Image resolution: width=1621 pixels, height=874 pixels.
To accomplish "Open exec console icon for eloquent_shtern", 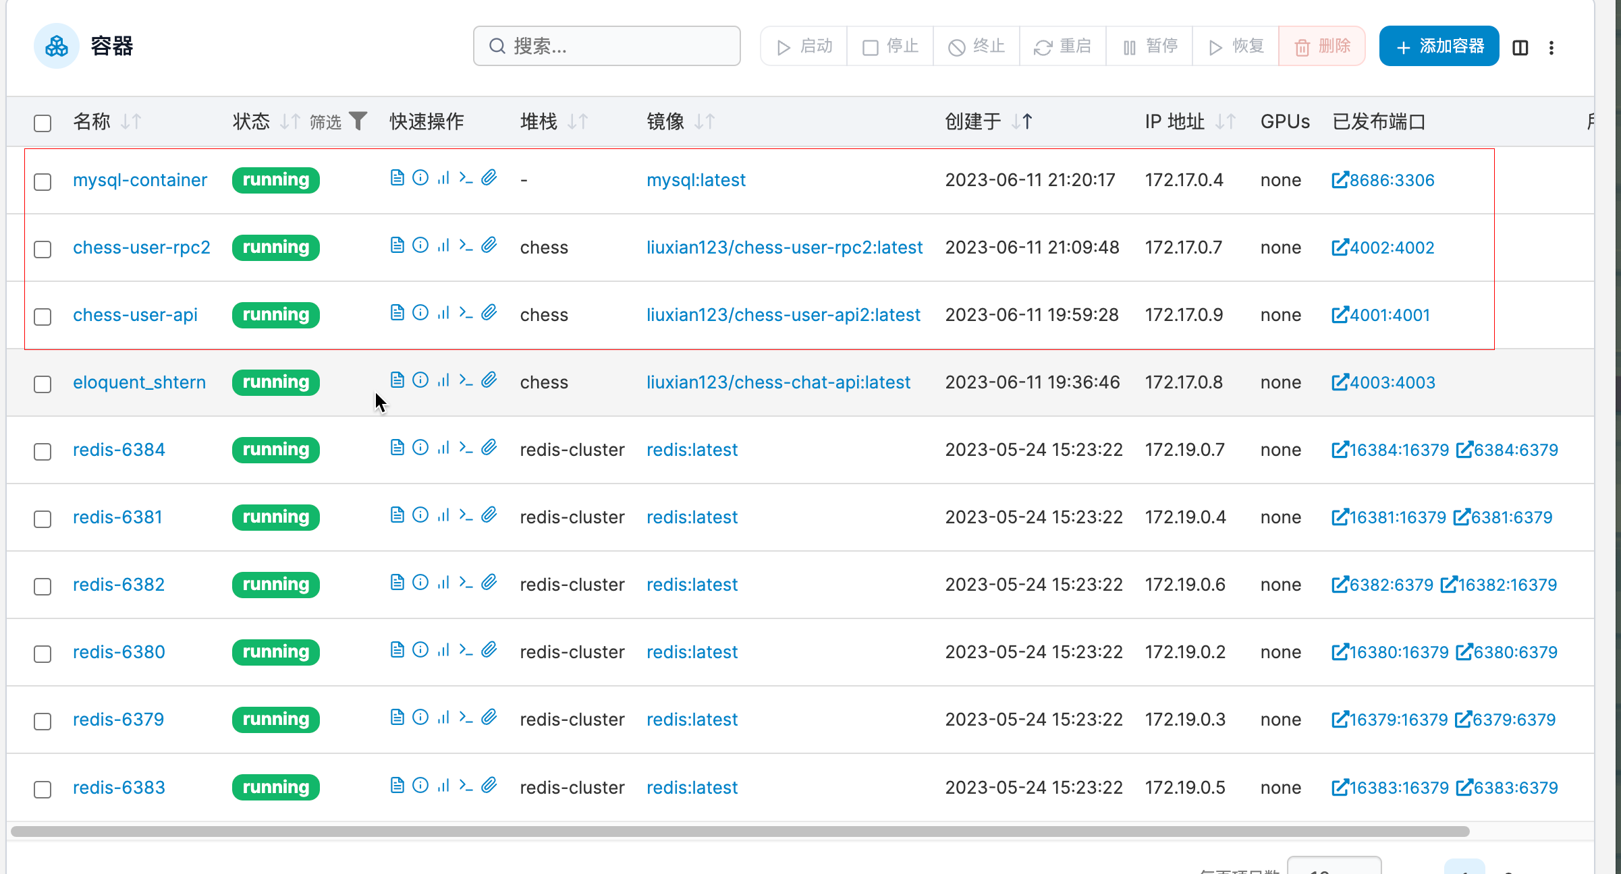I will [x=466, y=380].
